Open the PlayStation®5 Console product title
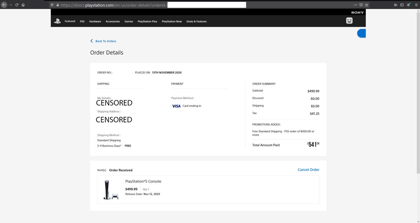 click(143, 181)
